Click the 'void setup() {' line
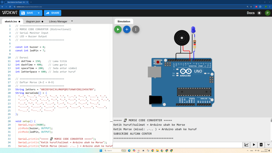This screenshot has width=272, height=153. coord(25,121)
